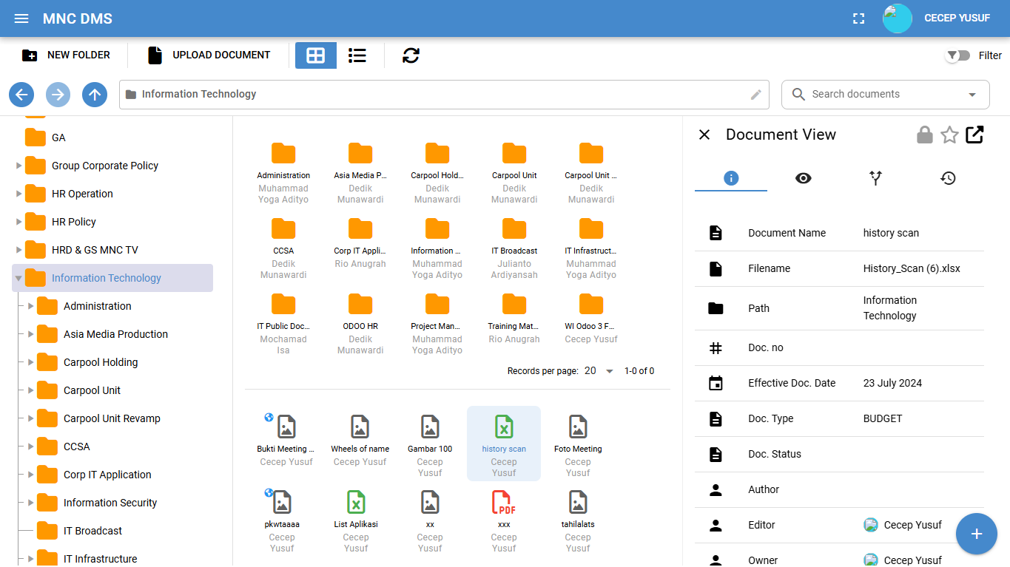Viewport: 1010px width, 567px height.
Task: Click the NEW FOLDER button
Action: click(66, 55)
